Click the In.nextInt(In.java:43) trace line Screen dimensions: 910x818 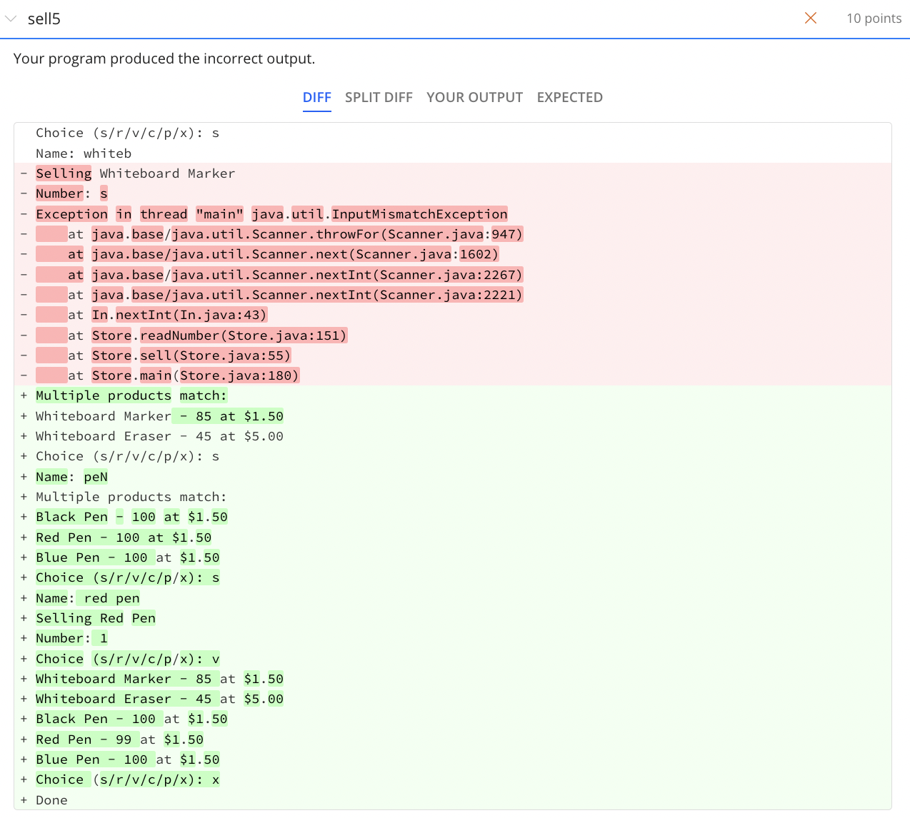click(x=178, y=314)
